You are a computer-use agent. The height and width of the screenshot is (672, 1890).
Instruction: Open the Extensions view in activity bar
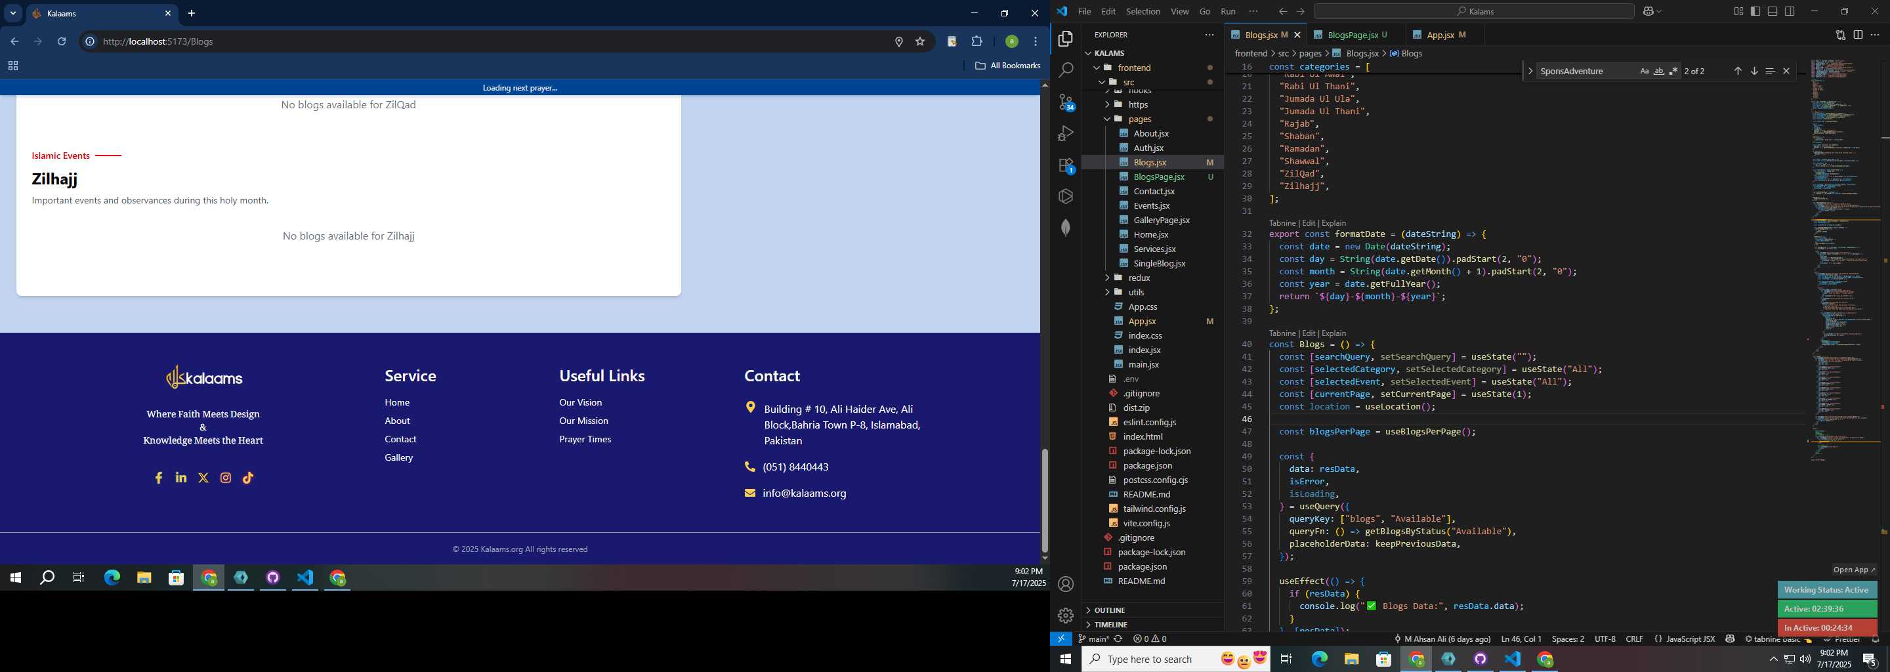click(1066, 165)
